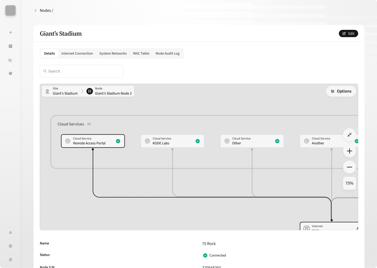Screen dimensions: 377x268
Task: Click the Status field label
Action: pyautogui.click(x=45, y=255)
